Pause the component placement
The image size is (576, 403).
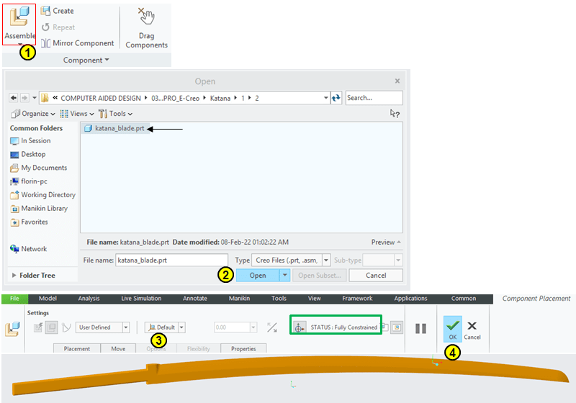420,328
